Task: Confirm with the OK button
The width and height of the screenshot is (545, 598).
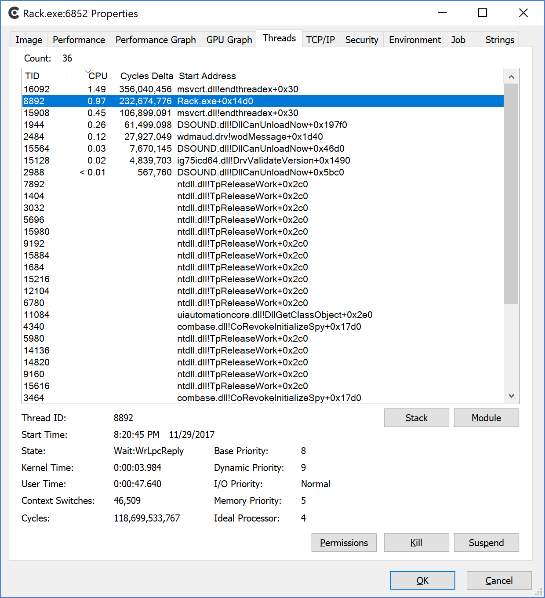Action: coord(422,580)
